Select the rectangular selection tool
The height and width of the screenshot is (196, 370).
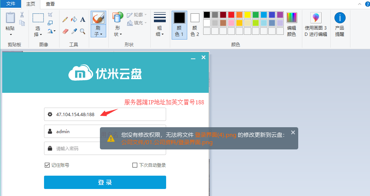pyautogui.click(x=38, y=18)
